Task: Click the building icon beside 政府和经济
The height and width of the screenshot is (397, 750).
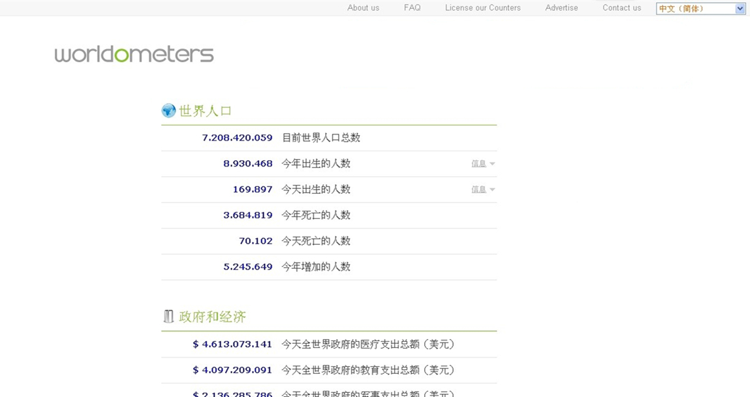Action: 168,317
